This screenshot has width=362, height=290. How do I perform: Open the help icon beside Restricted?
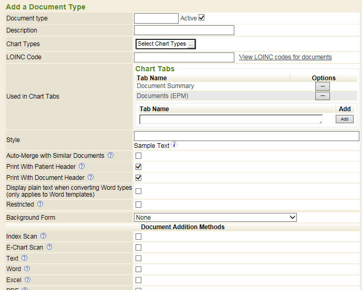pyautogui.click(x=40, y=204)
